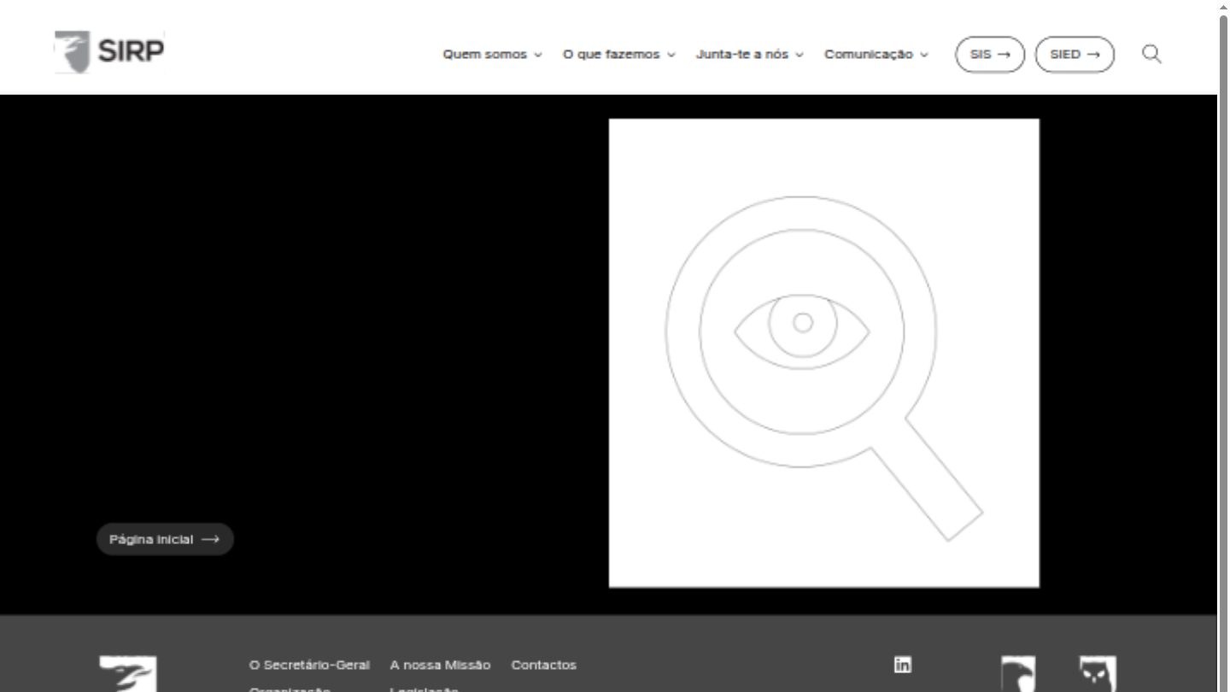Open the LinkedIn icon in the footer
The image size is (1230, 692).
pos(902,665)
